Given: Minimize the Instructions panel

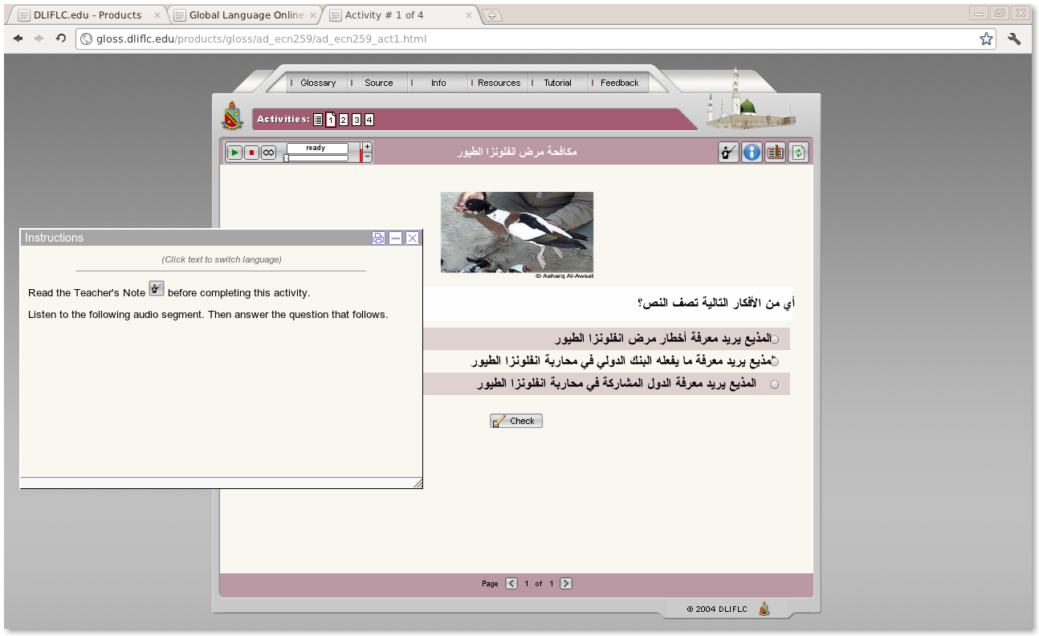Looking at the screenshot, I should pos(396,238).
